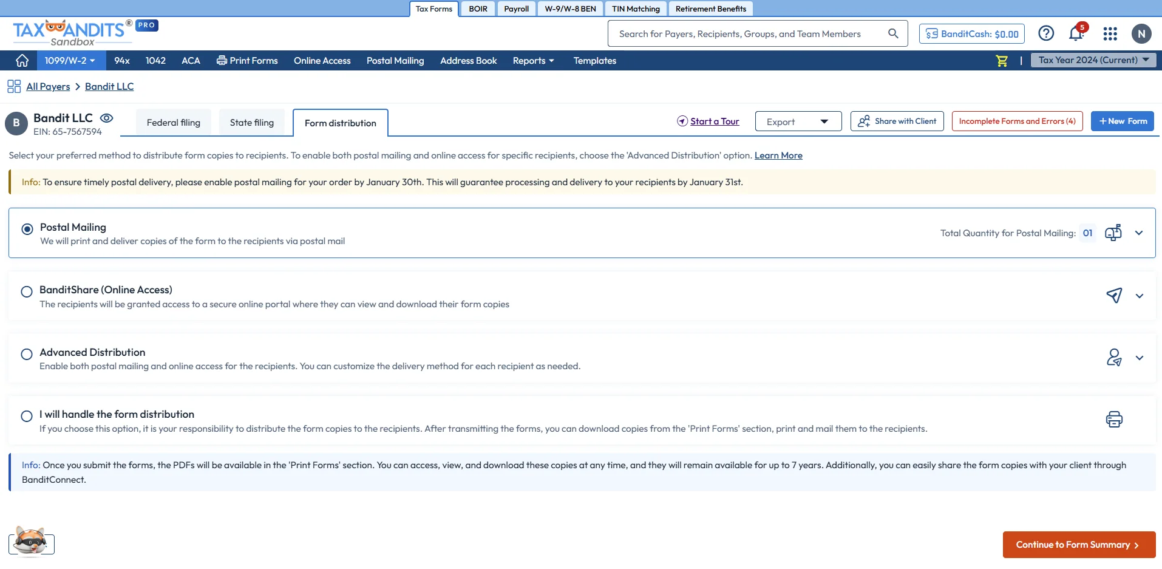This screenshot has height=569, width=1162.
Task: Open the W-9/W-8 BEN top tab
Action: [x=570, y=9]
